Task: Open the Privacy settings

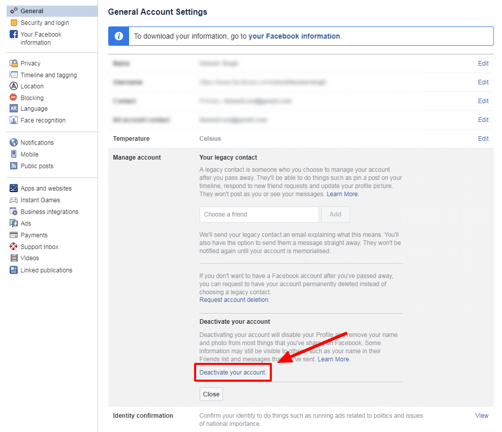Action: [x=30, y=64]
